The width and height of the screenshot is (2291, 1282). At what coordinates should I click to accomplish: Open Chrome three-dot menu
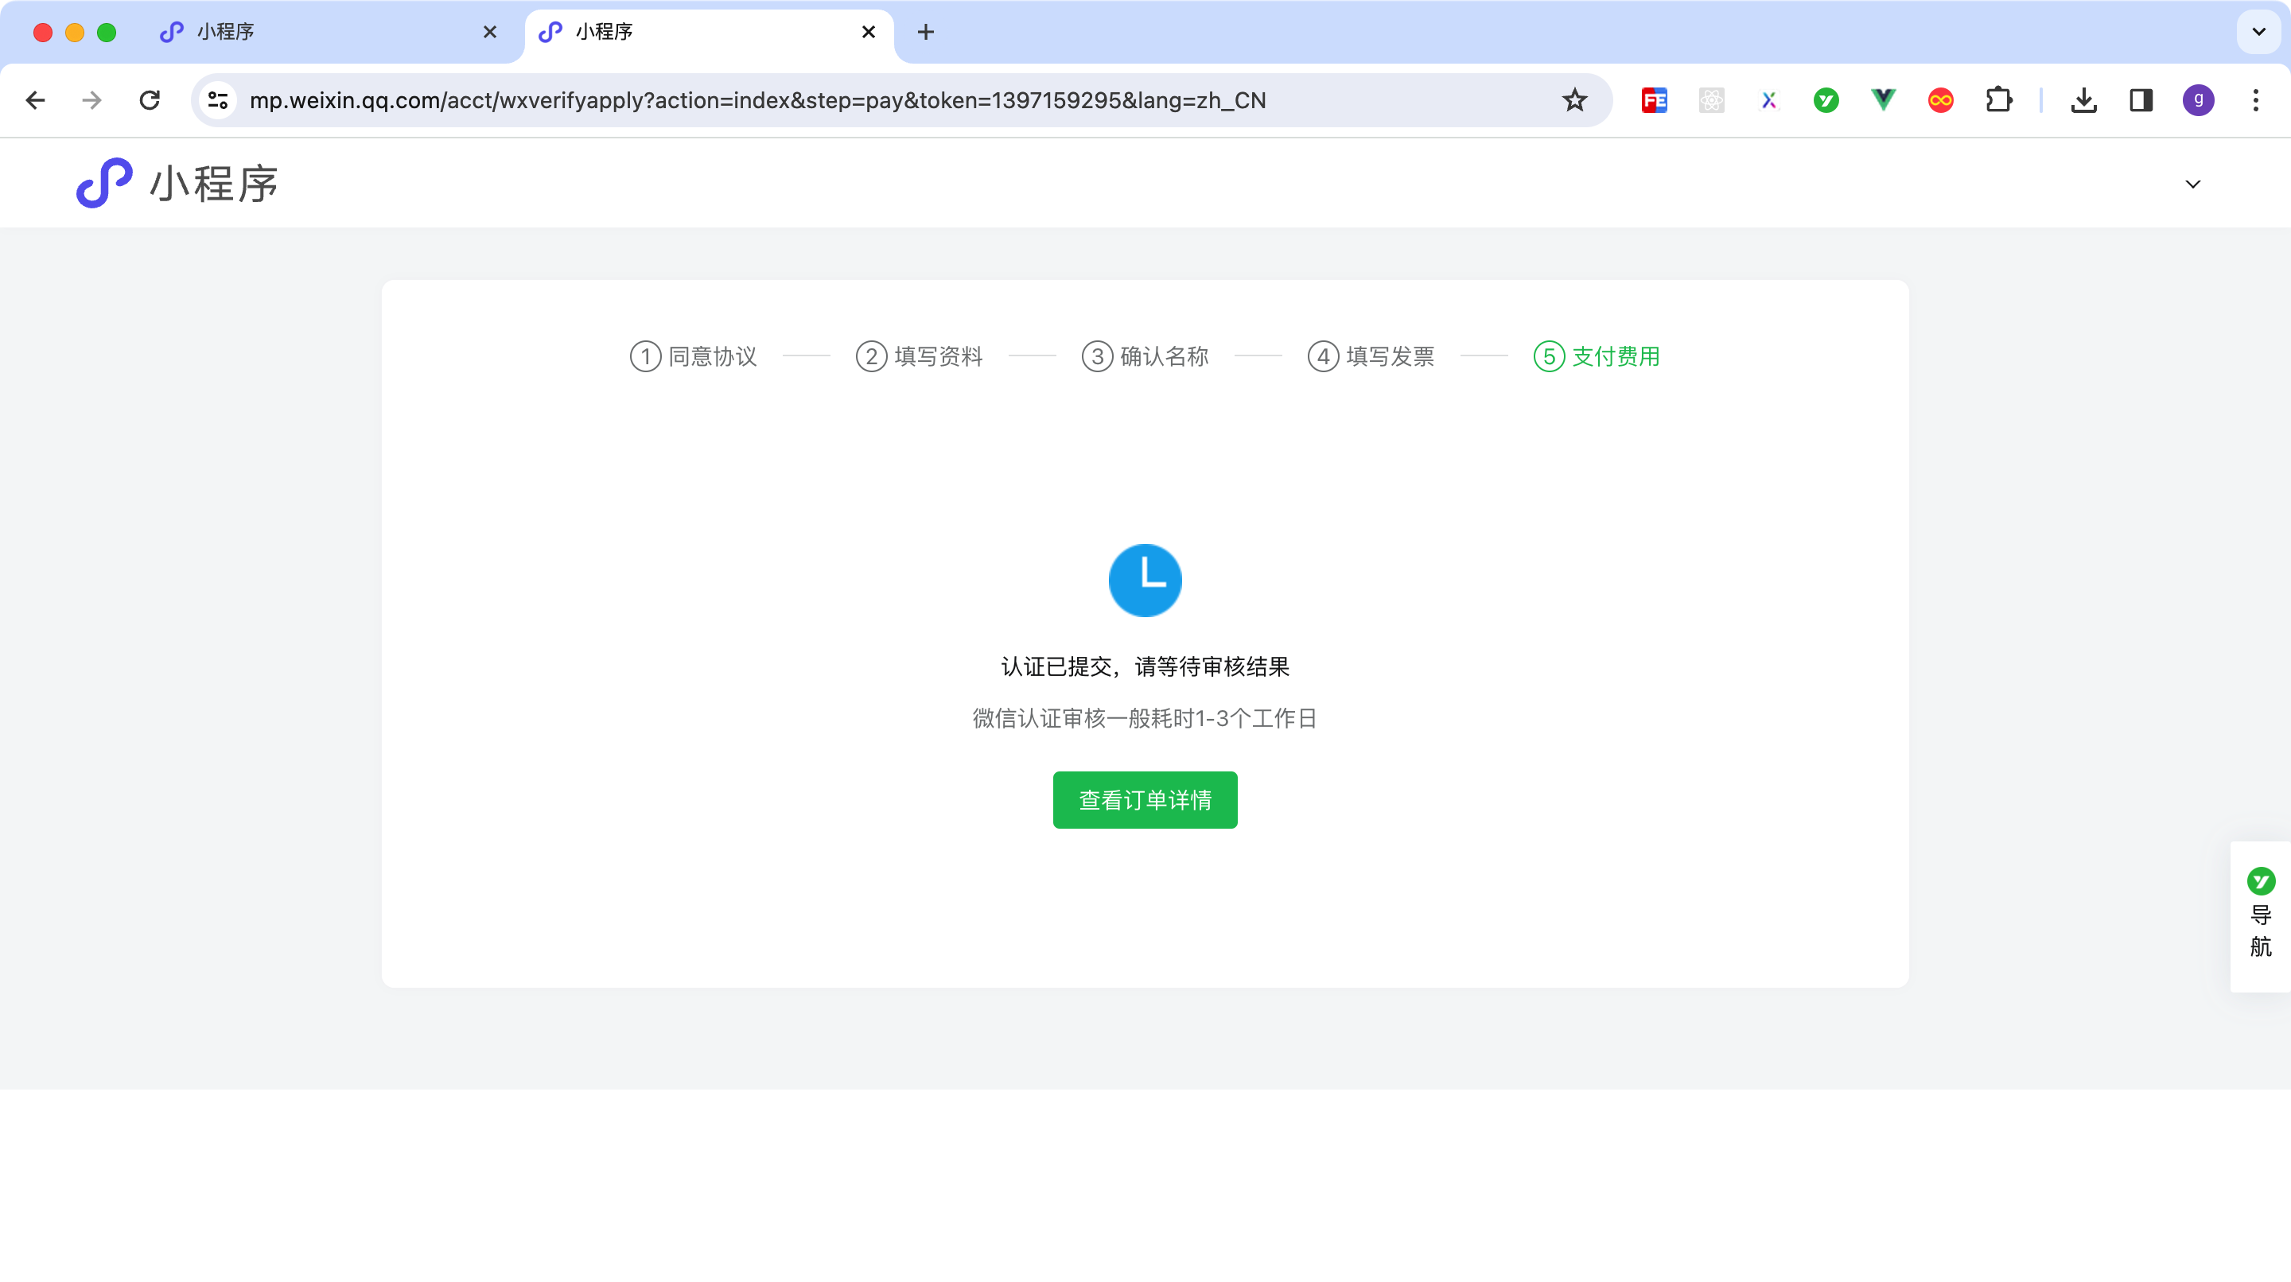2255,100
